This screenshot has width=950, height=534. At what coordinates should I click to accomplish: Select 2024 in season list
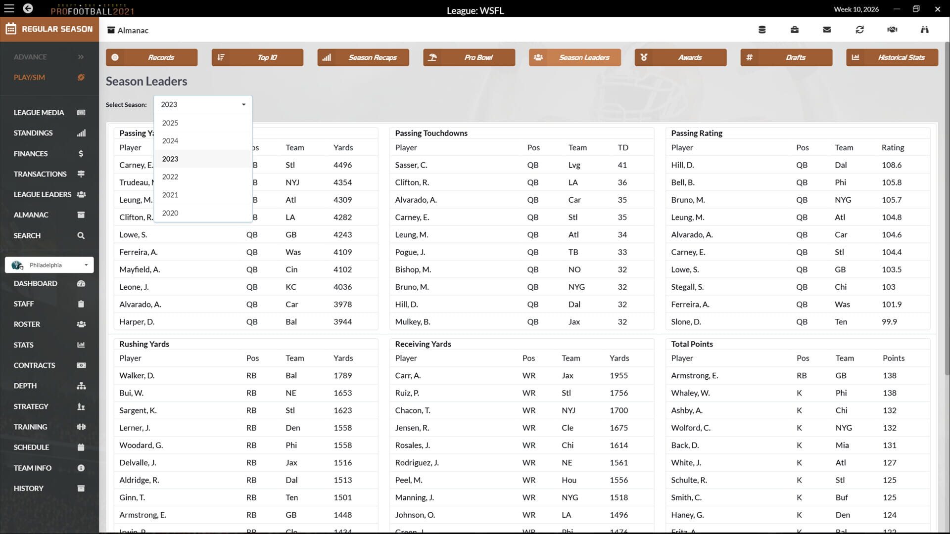(203, 141)
